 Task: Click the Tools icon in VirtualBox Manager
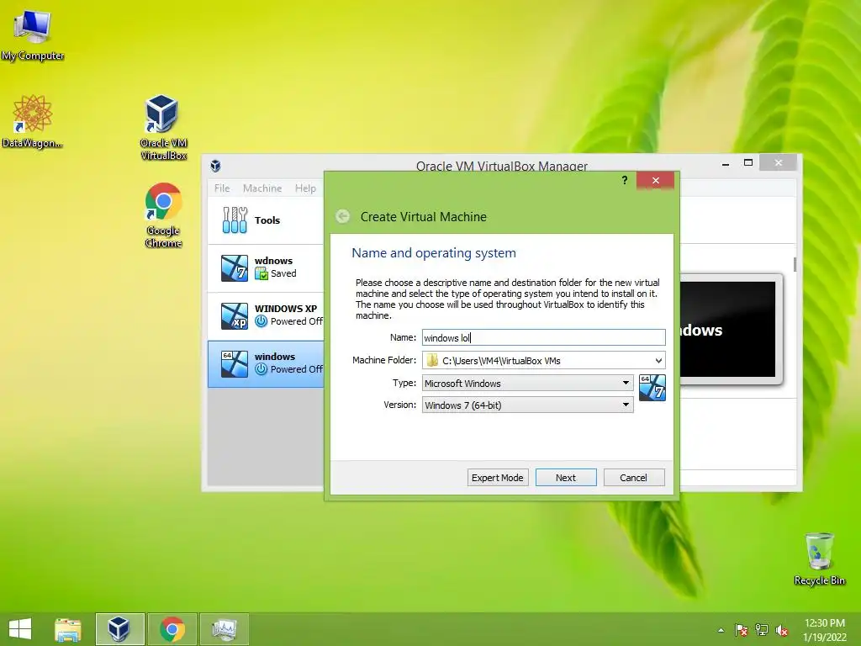coord(235,220)
